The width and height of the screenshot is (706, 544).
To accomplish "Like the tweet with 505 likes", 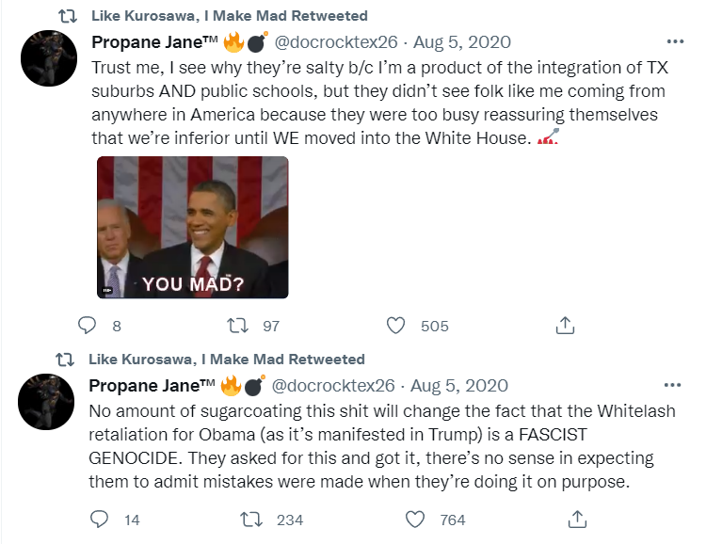I will pyautogui.click(x=396, y=326).
